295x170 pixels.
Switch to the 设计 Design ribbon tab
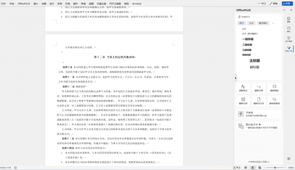pyautogui.click(x=52, y=3)
